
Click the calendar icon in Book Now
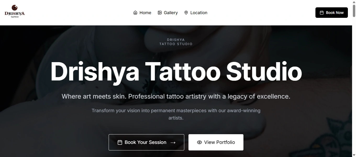322,13
